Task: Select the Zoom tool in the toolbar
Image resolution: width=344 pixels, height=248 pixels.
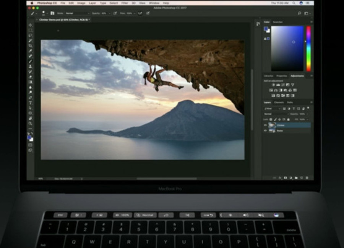Action: click(30, 124)
